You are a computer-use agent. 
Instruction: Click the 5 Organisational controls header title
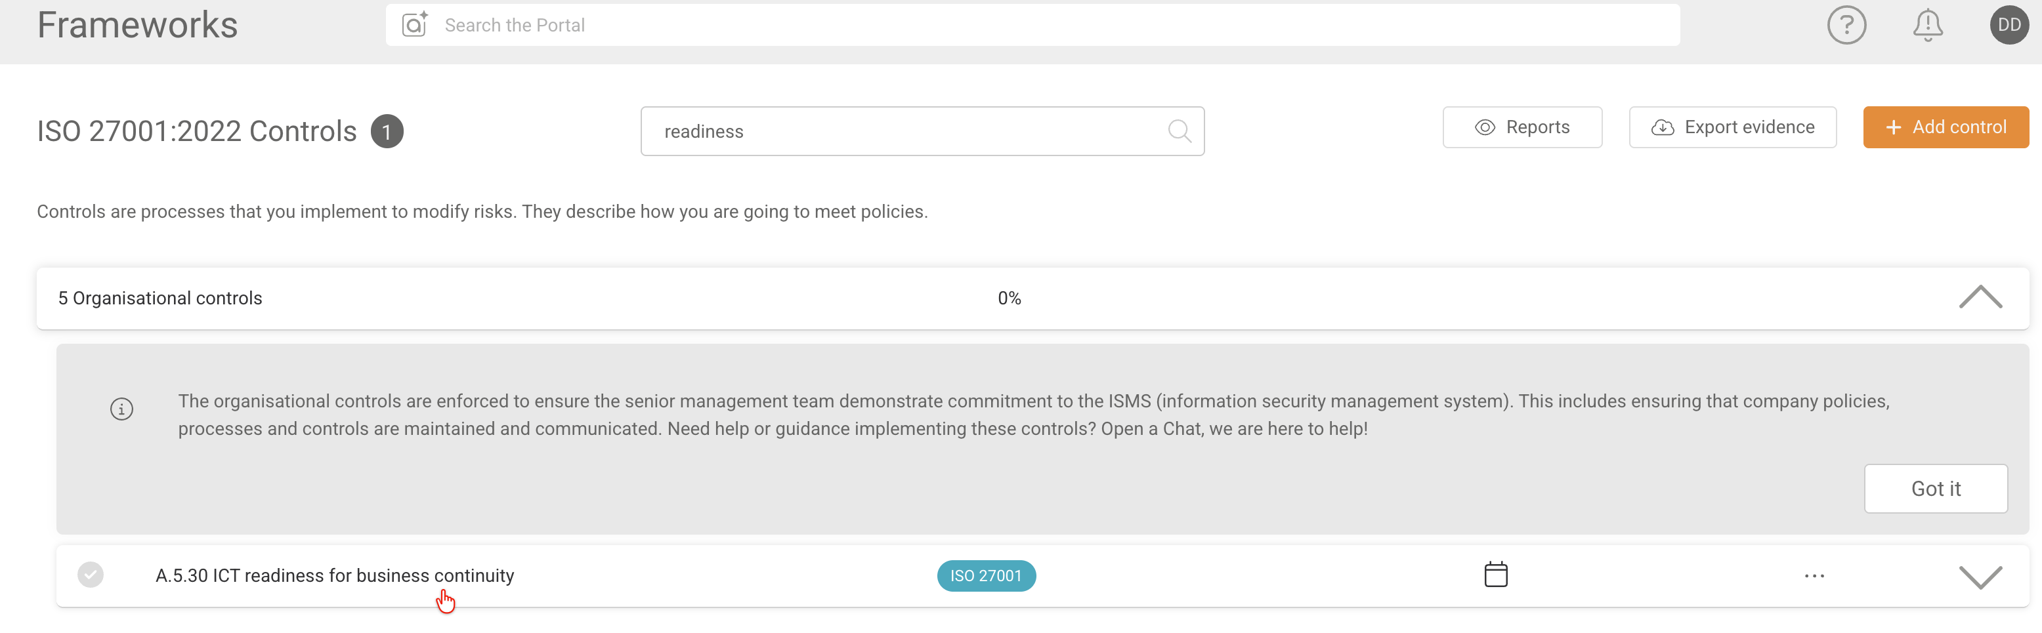pyautogui.click(x=160, y=298)
